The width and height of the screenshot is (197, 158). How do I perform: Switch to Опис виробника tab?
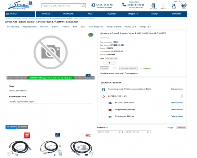[96, 27]
